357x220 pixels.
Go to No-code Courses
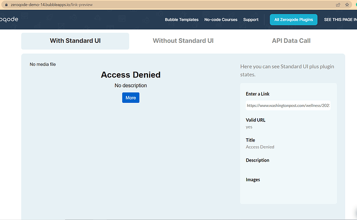click(220, 20)
